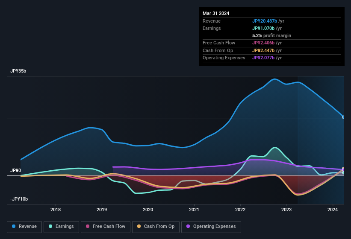Click the Revenue row label in tooltip
This screenshot has height=239, width=351.
(212, 21)
